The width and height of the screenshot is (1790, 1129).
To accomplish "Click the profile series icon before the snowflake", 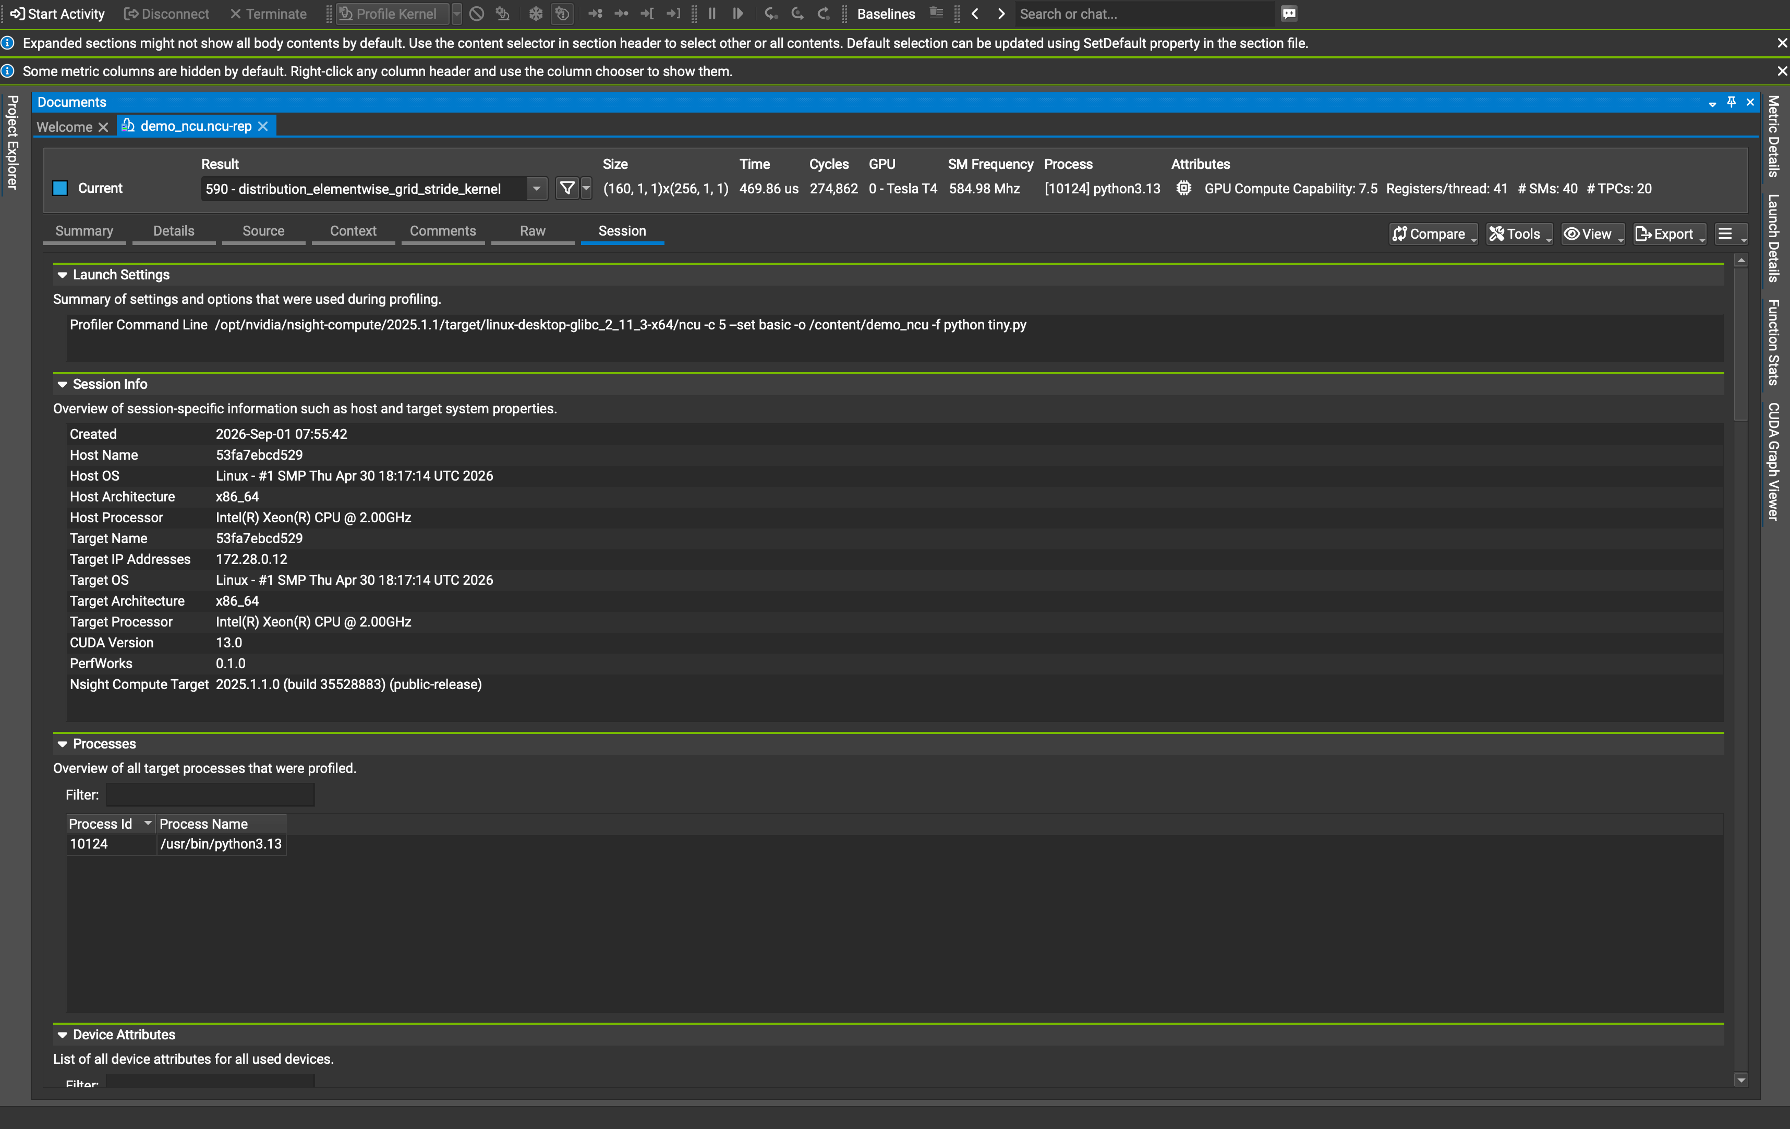I will point(503,14).
